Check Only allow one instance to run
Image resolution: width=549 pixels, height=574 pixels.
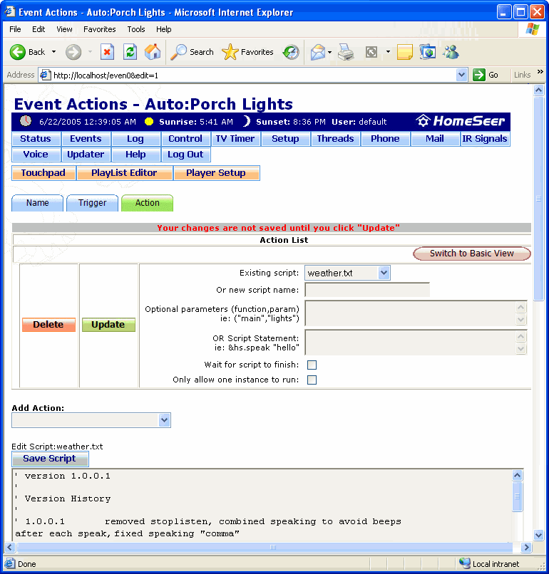(x=312, y=380)
